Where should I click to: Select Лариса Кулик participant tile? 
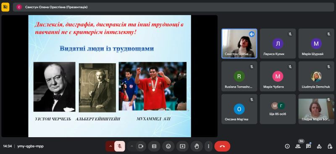pyautogui.click(x=278, y=43)
